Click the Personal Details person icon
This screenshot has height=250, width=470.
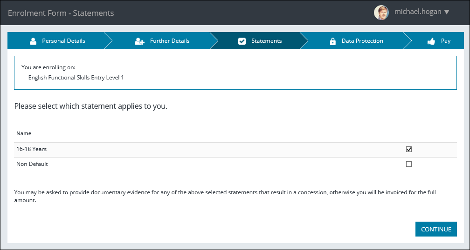[x=33, y=41]
